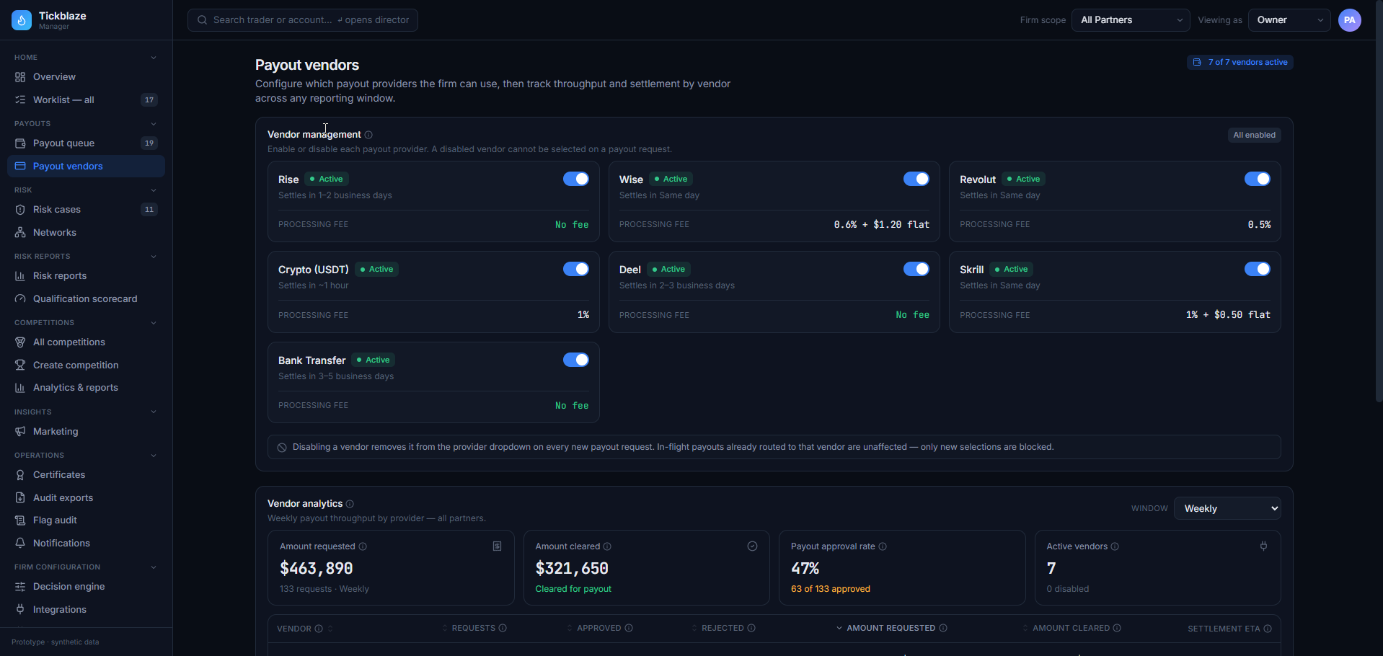Open the Window Weekly dropdown
This screenshot has height=656, width=1383.
coord(1227,508)
